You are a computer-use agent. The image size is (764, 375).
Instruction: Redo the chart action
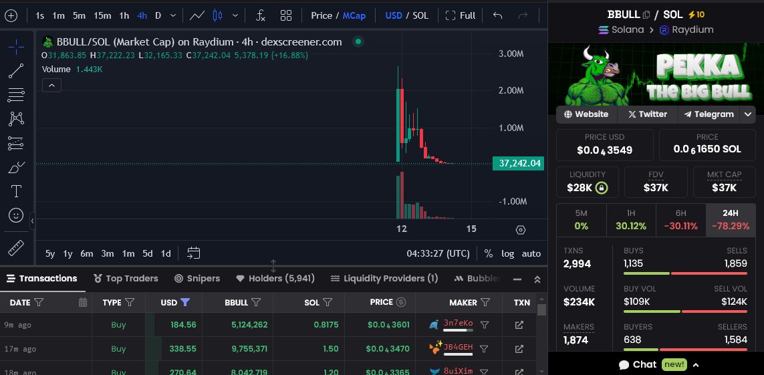(523, 15)
